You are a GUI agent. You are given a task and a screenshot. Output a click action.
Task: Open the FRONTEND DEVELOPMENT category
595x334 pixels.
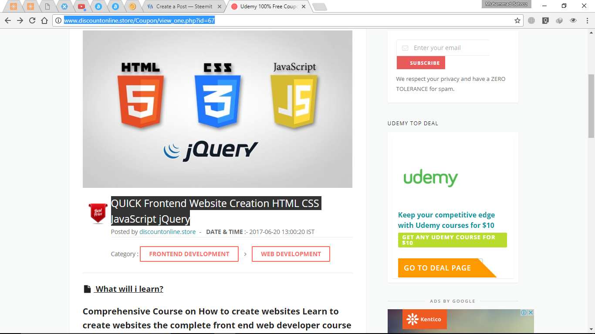tap(189, 254)
